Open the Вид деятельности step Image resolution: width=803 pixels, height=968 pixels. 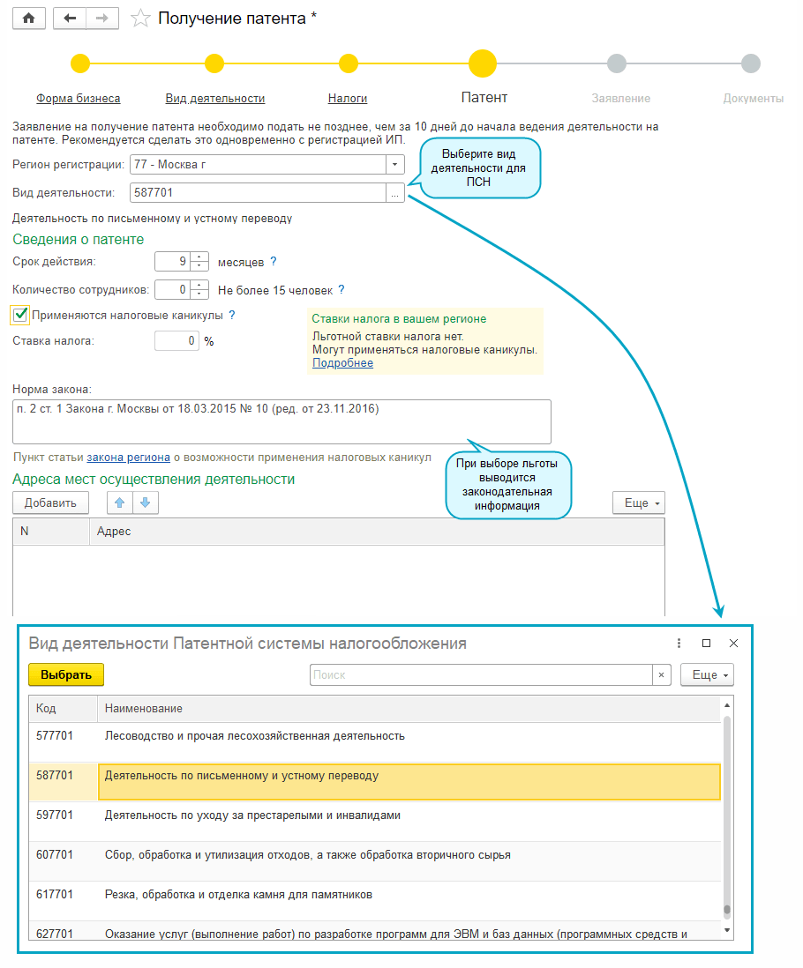click(215, 98)
